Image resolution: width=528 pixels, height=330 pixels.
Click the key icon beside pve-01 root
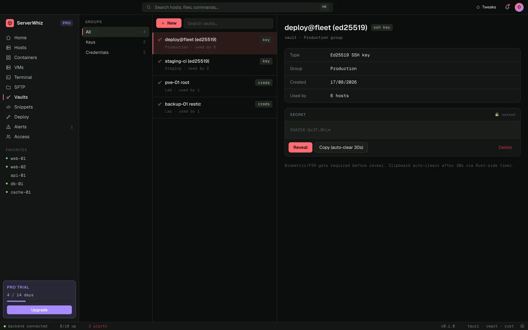coord(160,82)
